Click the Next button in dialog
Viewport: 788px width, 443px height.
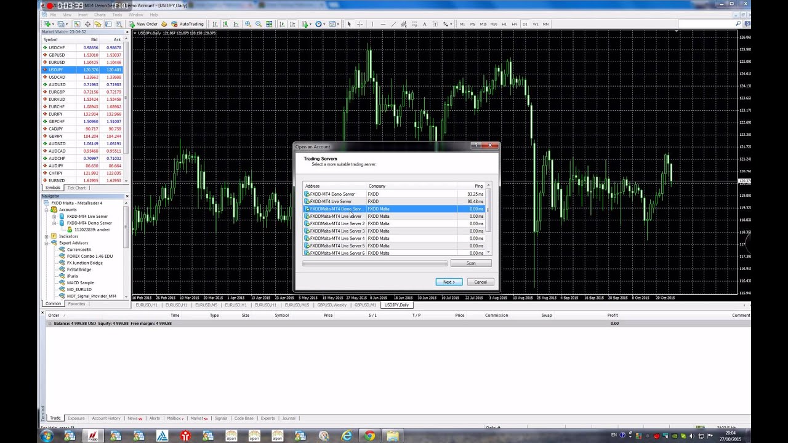click(x=449, y=282)
